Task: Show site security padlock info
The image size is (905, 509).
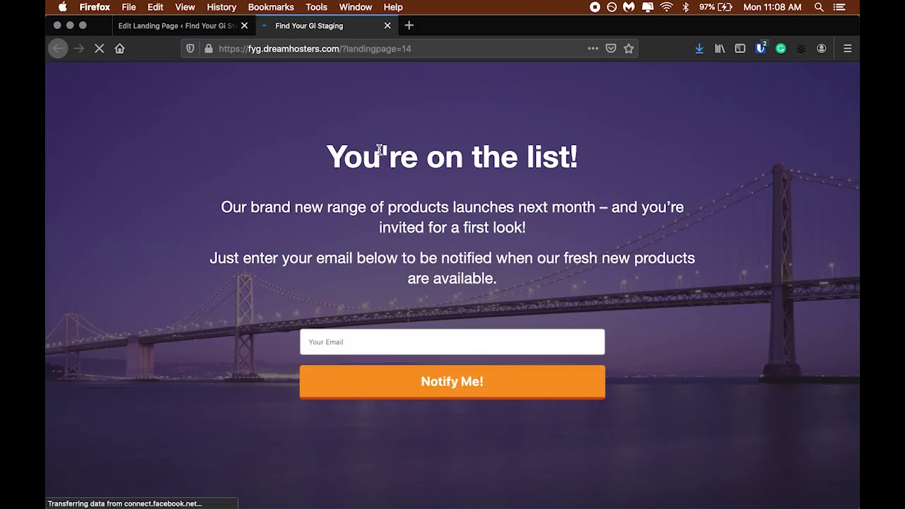Action: tap(208, 49)
